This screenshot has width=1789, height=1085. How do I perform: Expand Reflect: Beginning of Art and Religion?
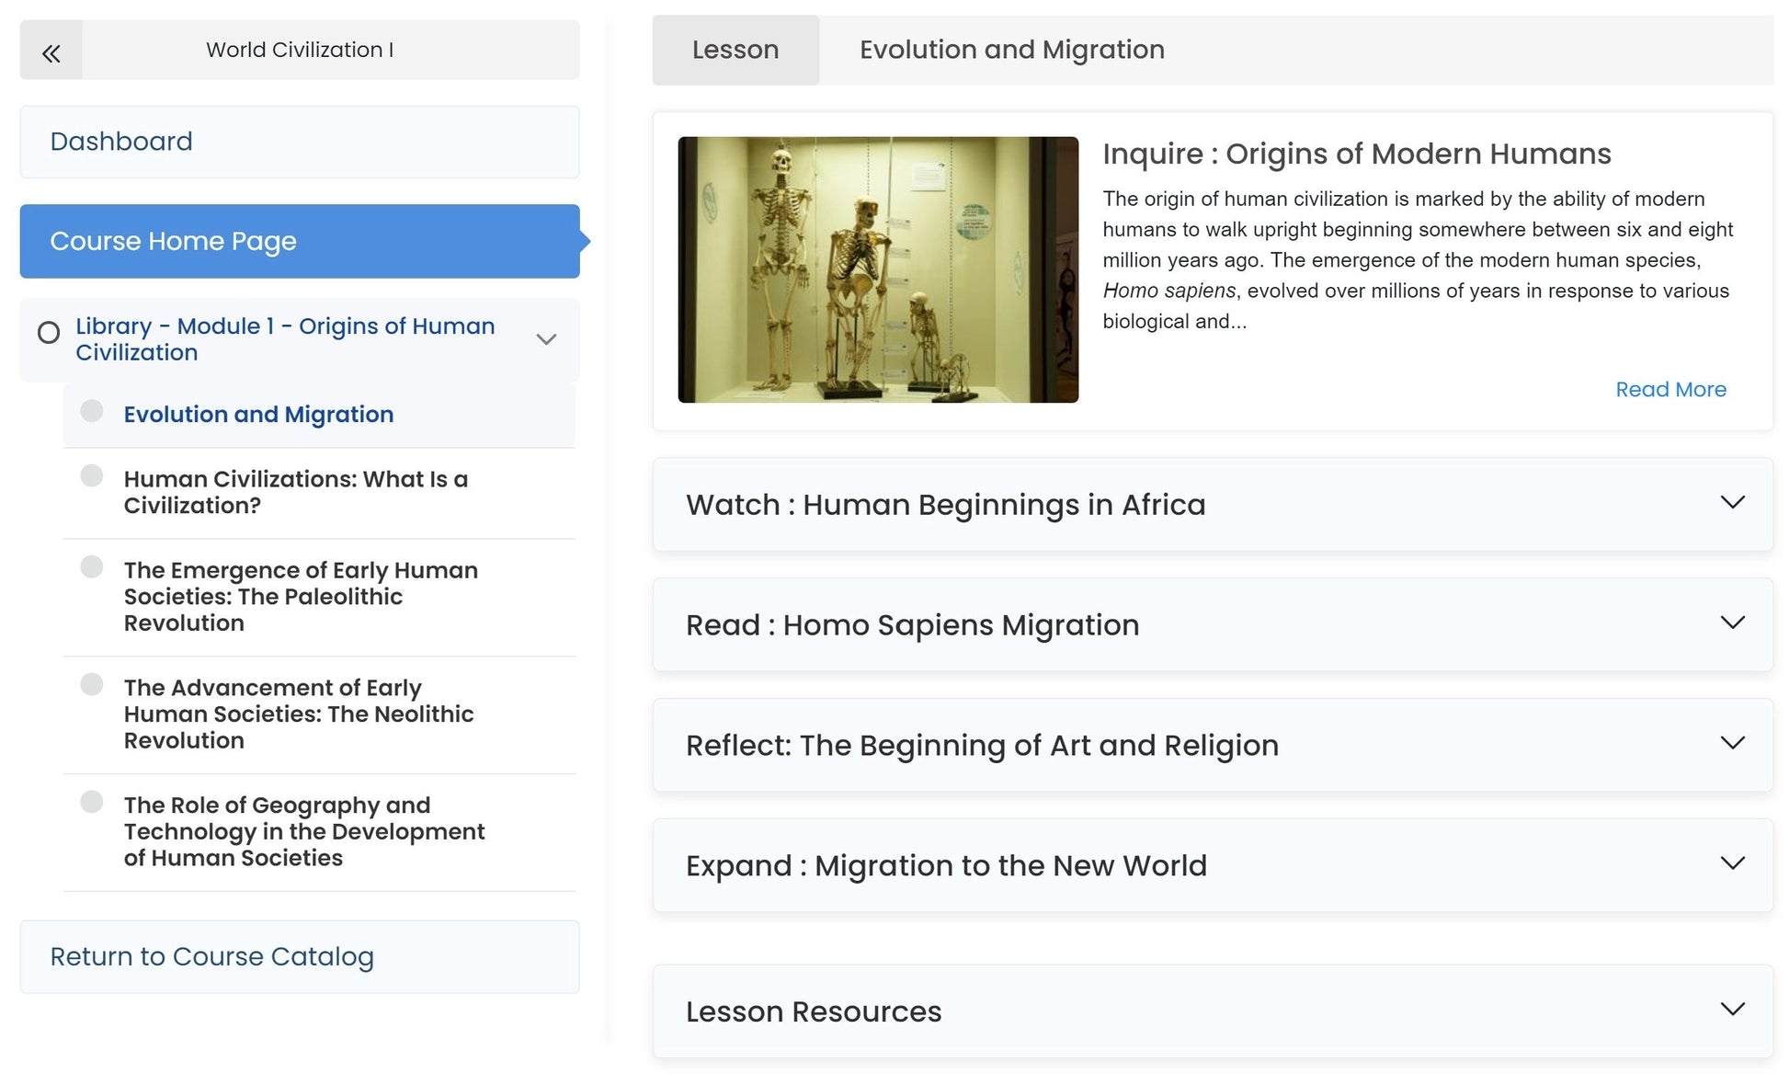click(1732, 744)
